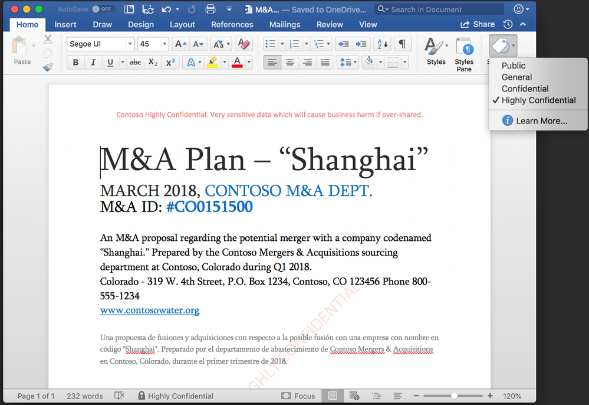Viewport: 589px width, 405px height.
Task: Click the yellow text highlight button
Action: coord(212,62)
